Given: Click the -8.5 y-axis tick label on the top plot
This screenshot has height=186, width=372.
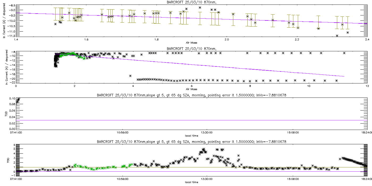Looking at the screenshot, I should click(x=12, y=5).
